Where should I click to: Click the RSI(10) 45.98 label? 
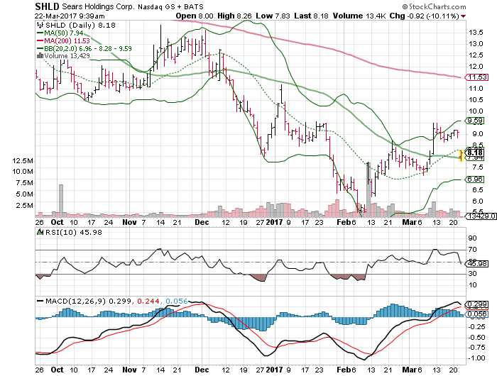click(x=74, y=232)
